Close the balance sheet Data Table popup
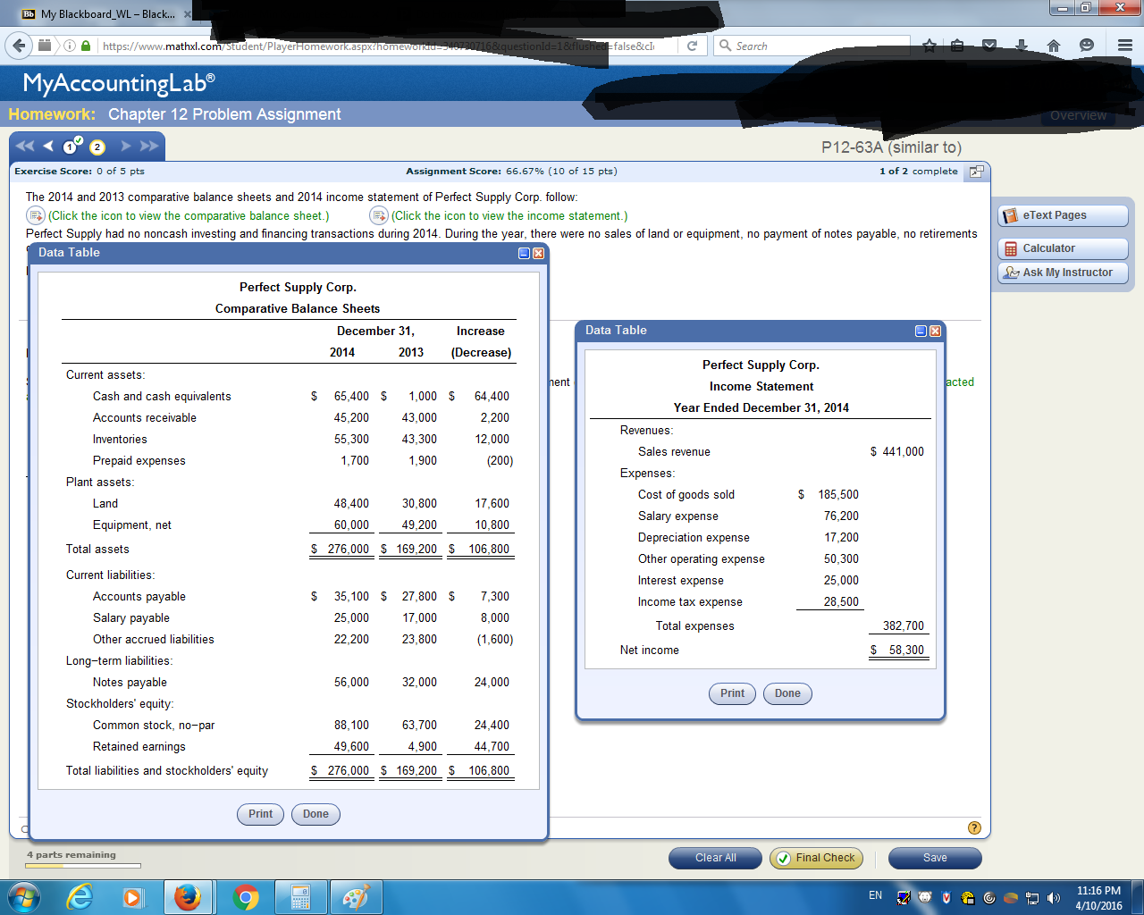 coord(538,254)
